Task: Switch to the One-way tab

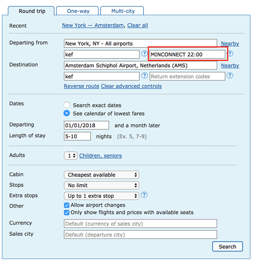Action: [x=78, y=11]
